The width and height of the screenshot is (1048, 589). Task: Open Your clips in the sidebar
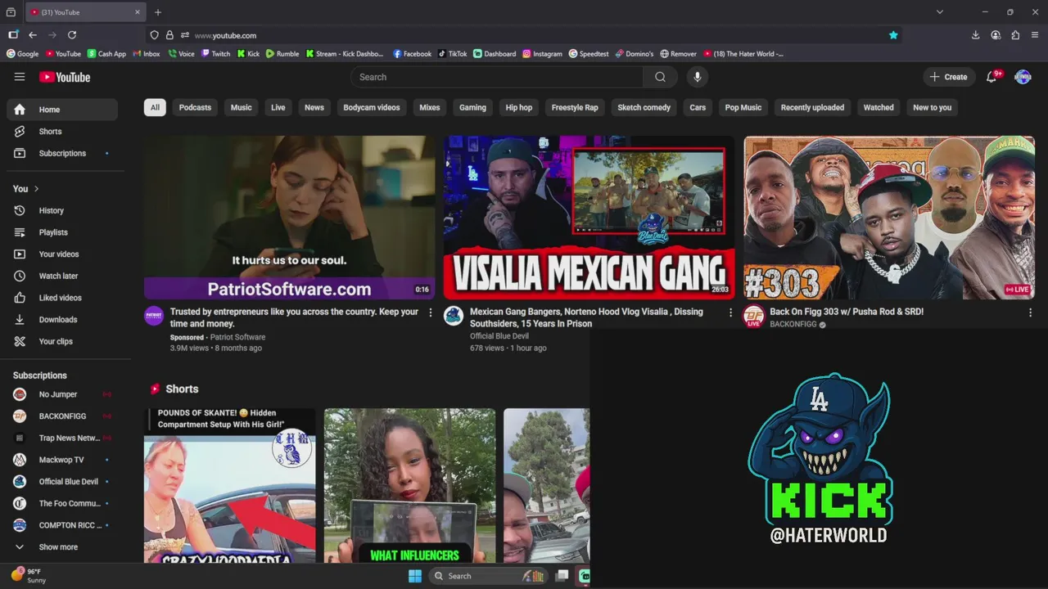coord(62,342)
